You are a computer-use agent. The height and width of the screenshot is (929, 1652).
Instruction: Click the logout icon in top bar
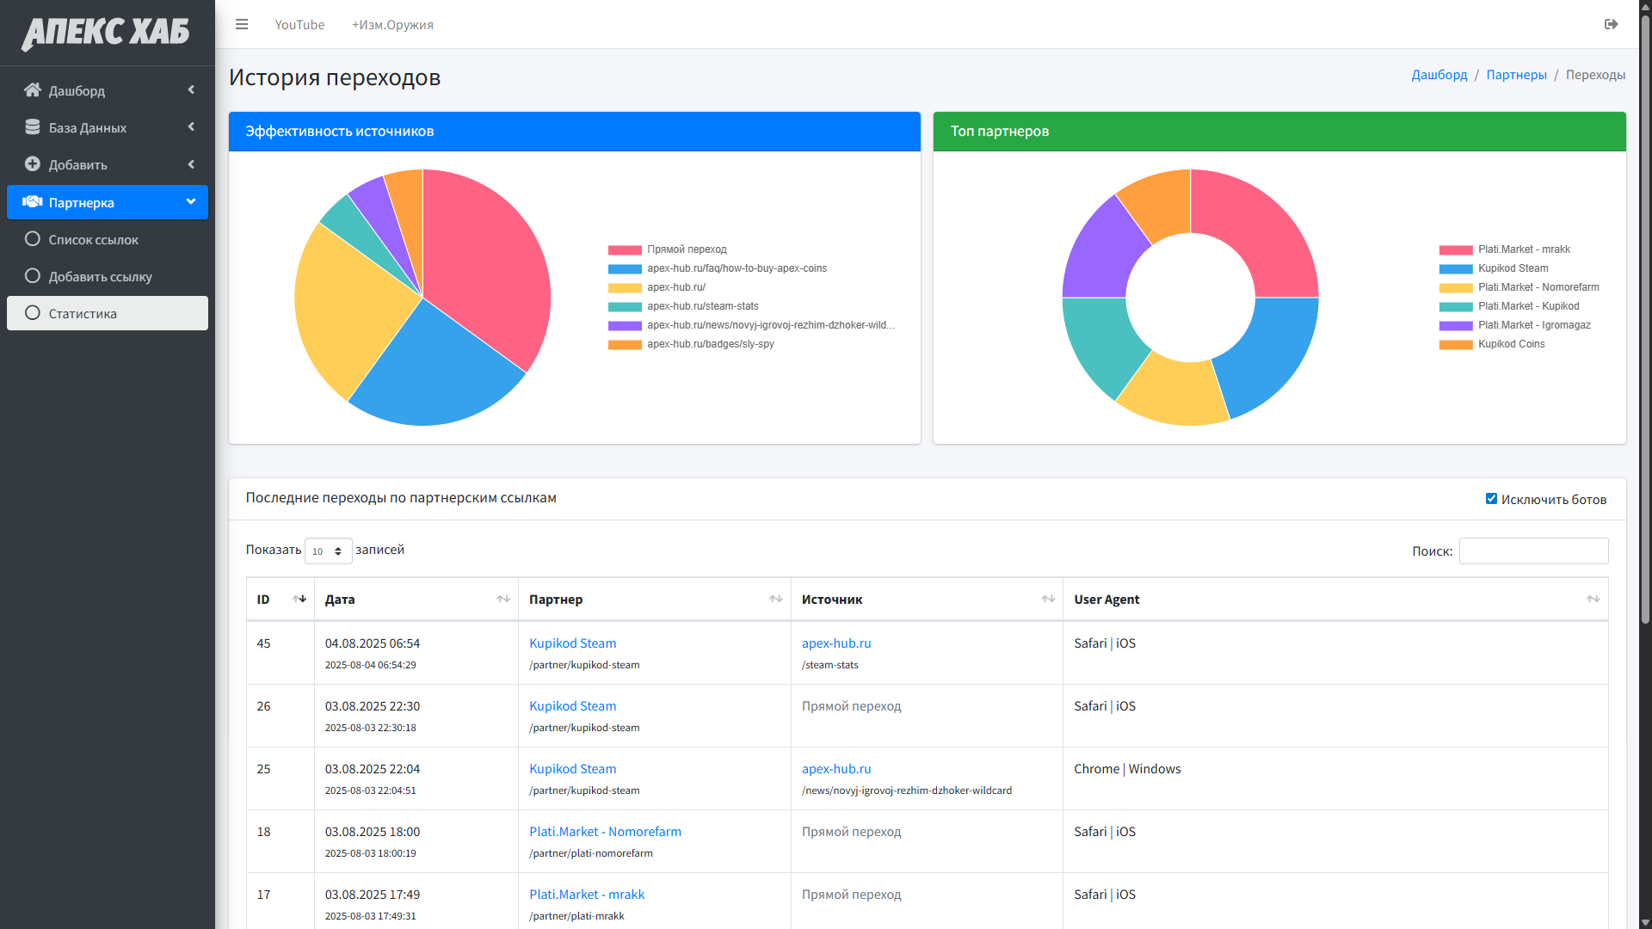point(1611,24)
